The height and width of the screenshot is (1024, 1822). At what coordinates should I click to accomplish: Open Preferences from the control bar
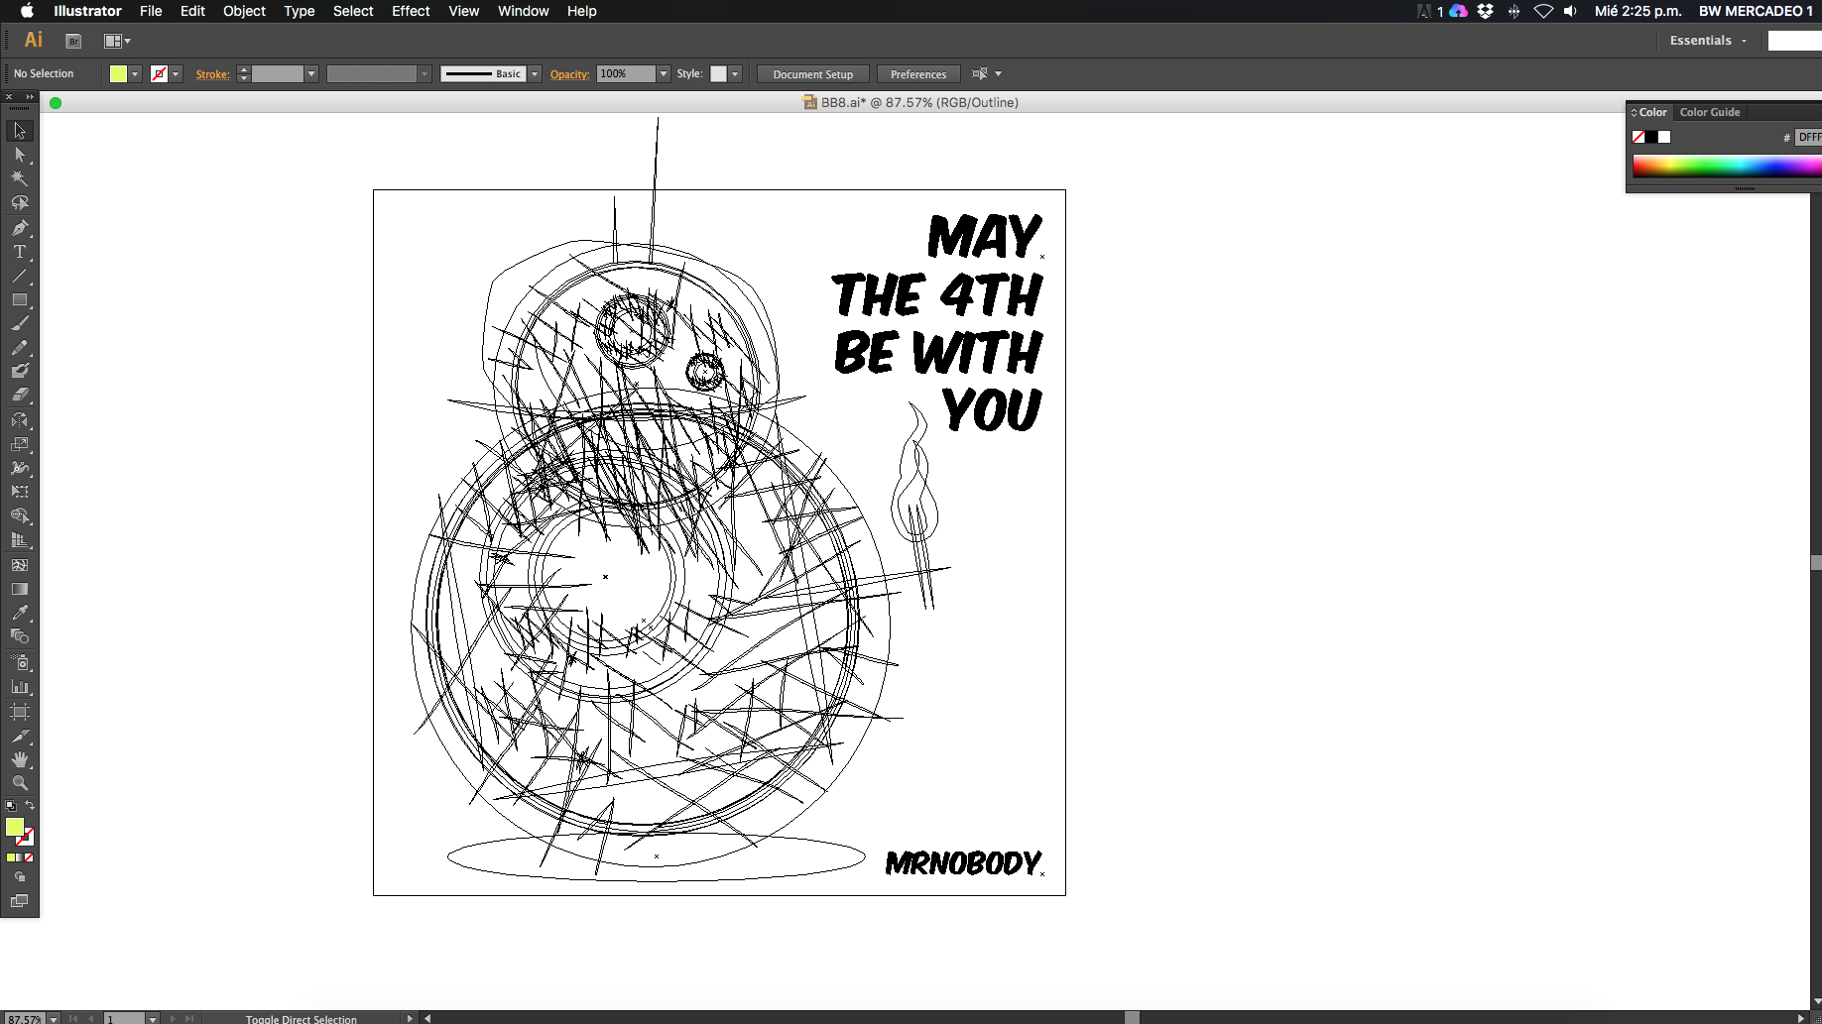pos(917,74)
